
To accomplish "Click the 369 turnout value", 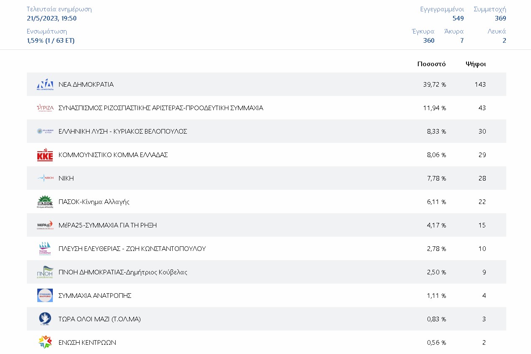I will coord(500,18).
